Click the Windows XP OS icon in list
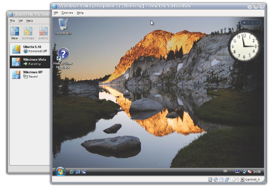Viewport: 275px width, 188px height. [16, 74]
